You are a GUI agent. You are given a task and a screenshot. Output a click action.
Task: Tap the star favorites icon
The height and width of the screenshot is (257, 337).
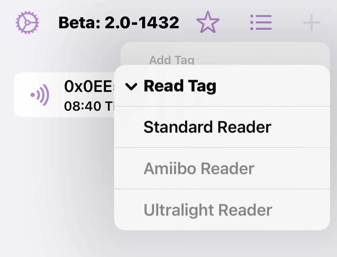208,22
